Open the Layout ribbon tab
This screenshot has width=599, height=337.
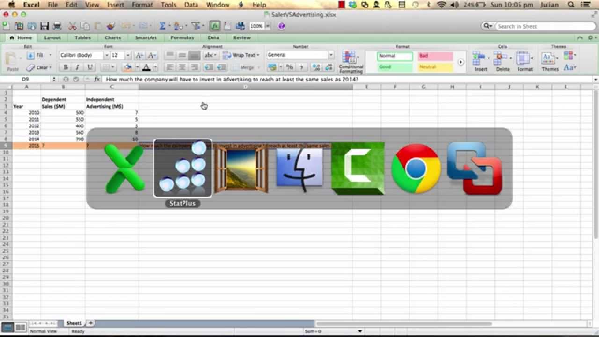point(52,37)
